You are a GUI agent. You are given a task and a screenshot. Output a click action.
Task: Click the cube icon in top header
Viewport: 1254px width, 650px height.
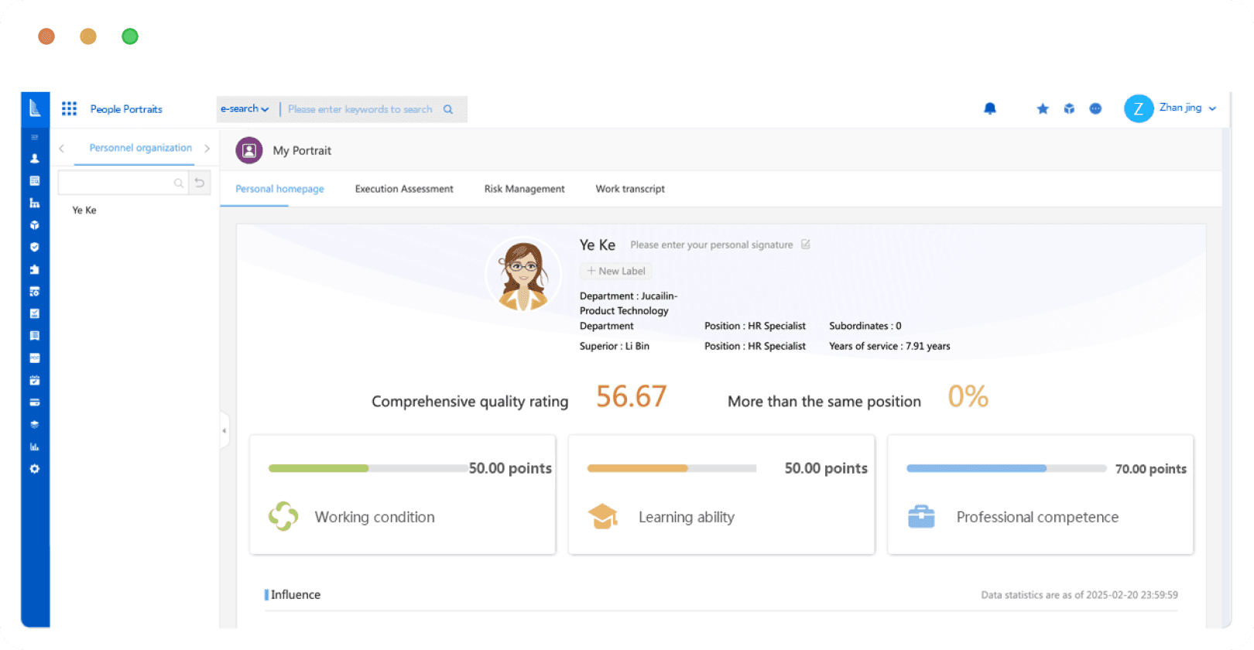[1069, 108]
